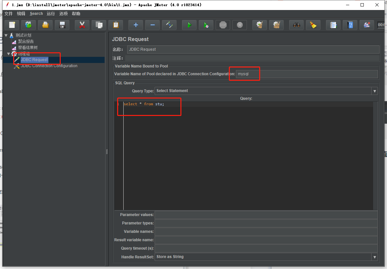Click the Query timeout (s) field

click(266, 249)
